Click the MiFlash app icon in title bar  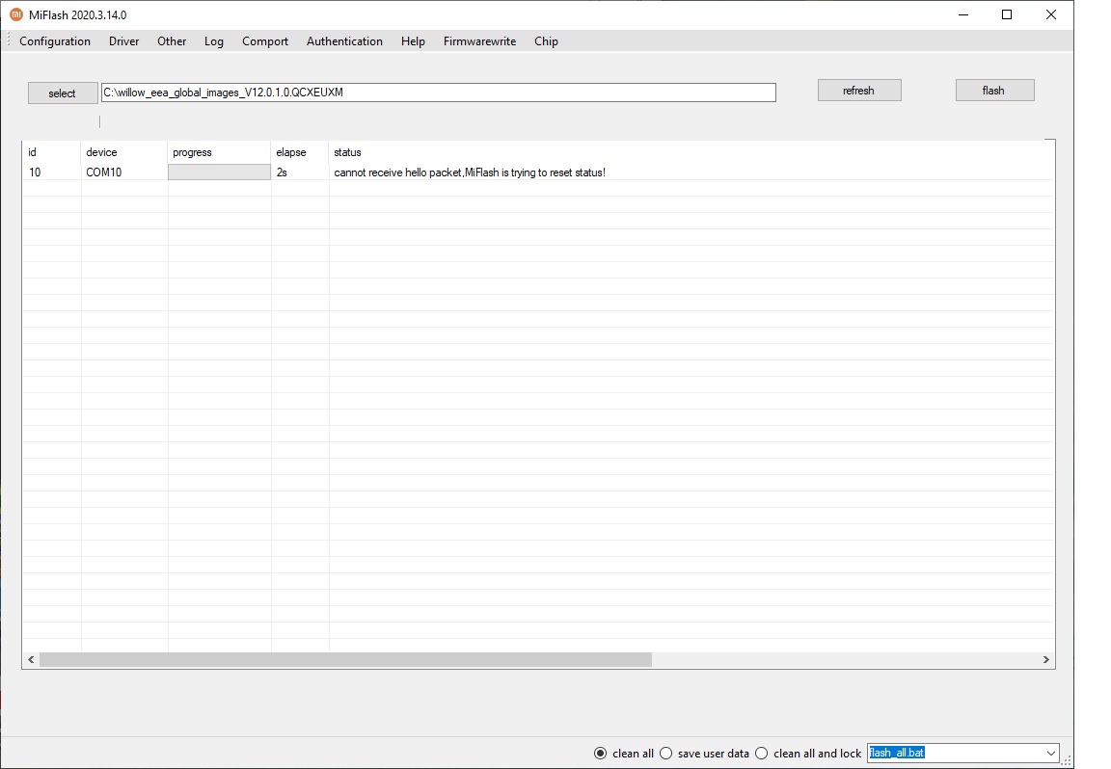click(x=16, y=14)
